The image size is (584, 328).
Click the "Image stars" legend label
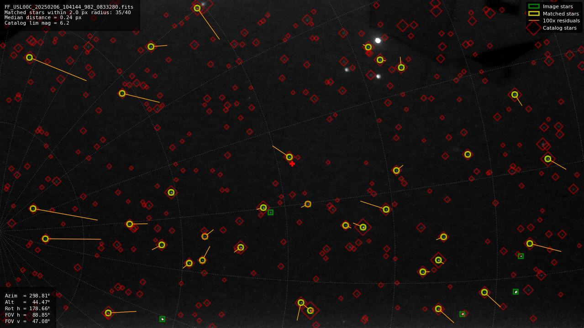558,6
